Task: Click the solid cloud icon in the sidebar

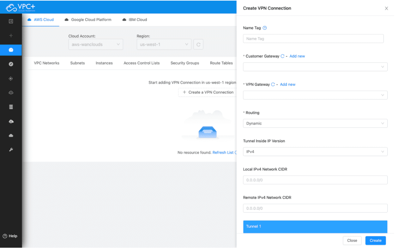Action: [11, 136]
